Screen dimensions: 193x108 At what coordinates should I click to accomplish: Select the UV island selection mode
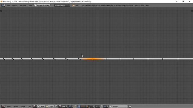[x=87, y=106]
